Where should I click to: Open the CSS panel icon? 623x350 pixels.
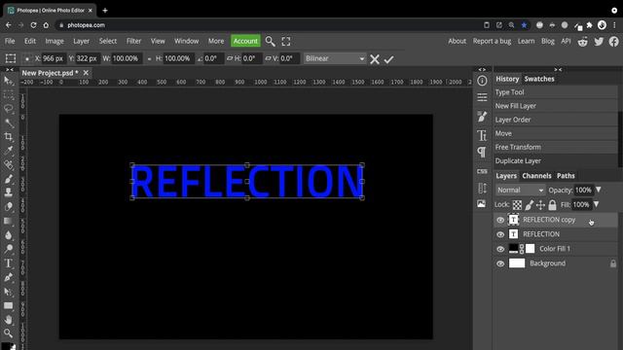[482, 171]
